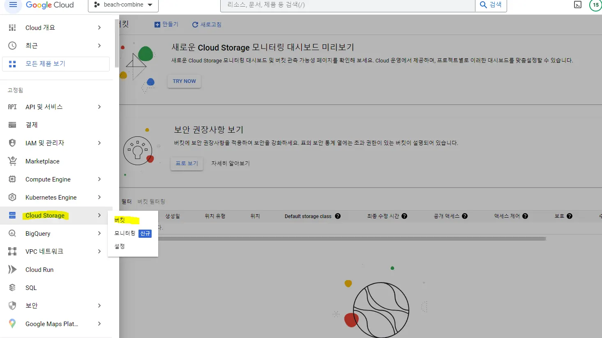Expand the Cloud 개요 submenu arrow
This screenshot has height=338, width=602.
click(x=99, y=28)
